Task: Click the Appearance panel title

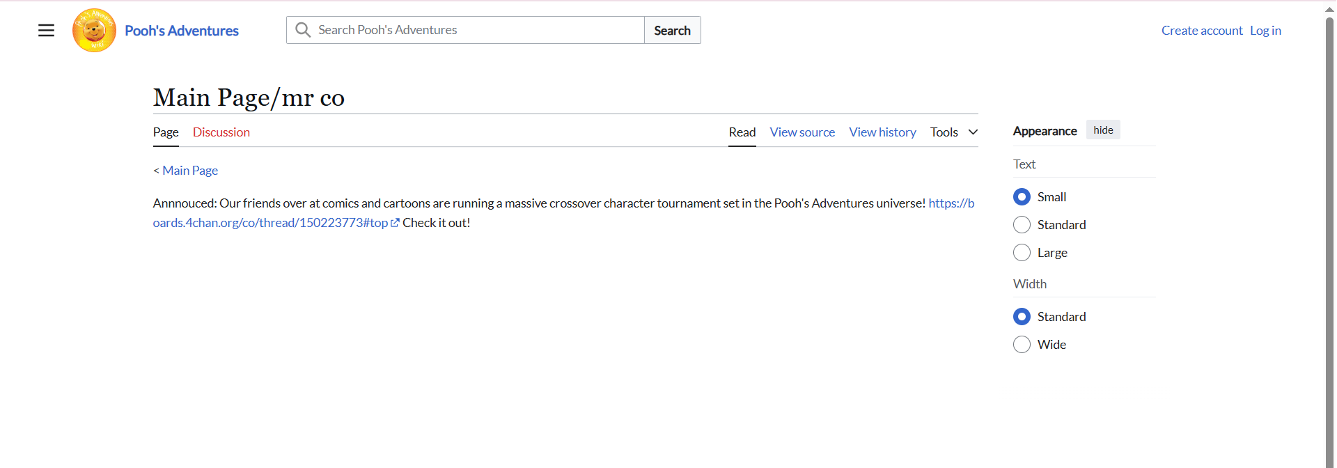Action: [1045, 131]
